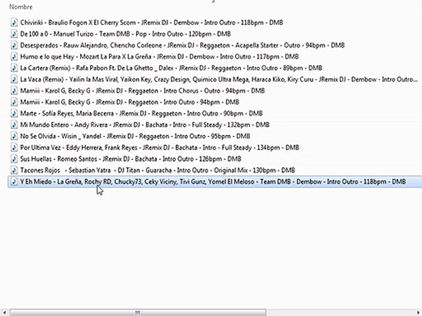The width and height of the screenshot is (422, 316).
Task: Click the audio icon for La Vaca (Remix)
Action: coord(14,79)
